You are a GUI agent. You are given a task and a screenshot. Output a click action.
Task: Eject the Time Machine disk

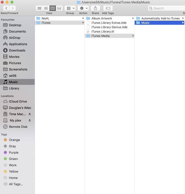tap(30, 114)
